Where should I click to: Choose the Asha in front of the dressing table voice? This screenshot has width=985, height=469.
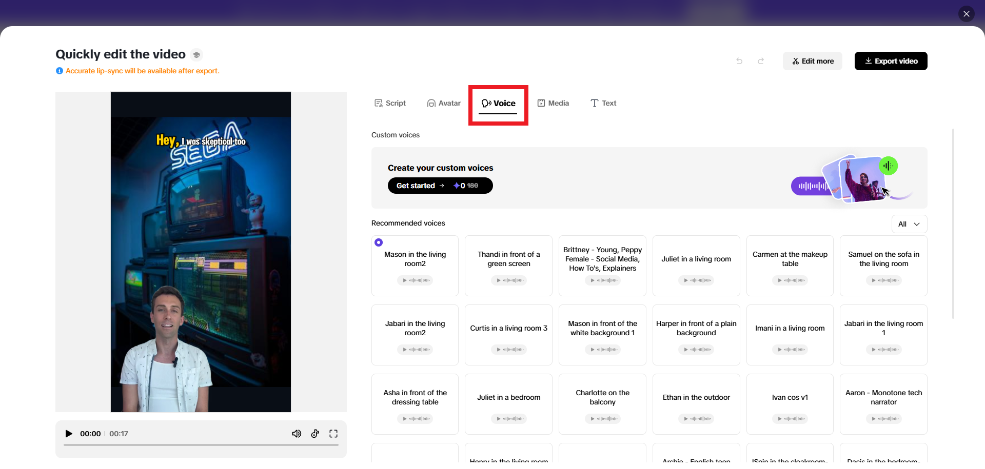[x=415, y=404]
